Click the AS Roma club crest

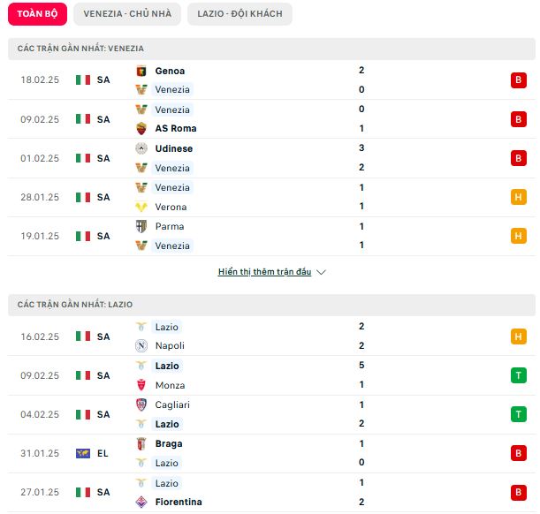(141, 128)
